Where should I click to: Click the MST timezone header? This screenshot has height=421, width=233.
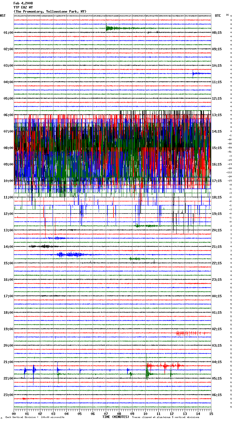click(x=3, y=16)
